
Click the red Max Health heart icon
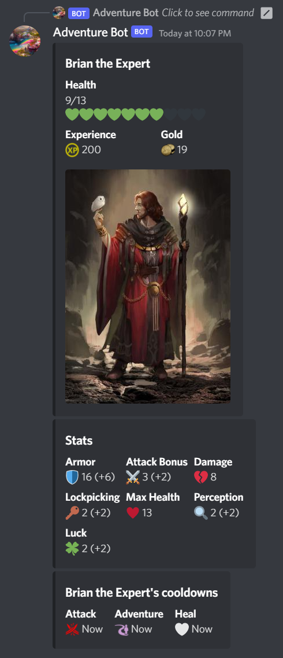[132, 513]
